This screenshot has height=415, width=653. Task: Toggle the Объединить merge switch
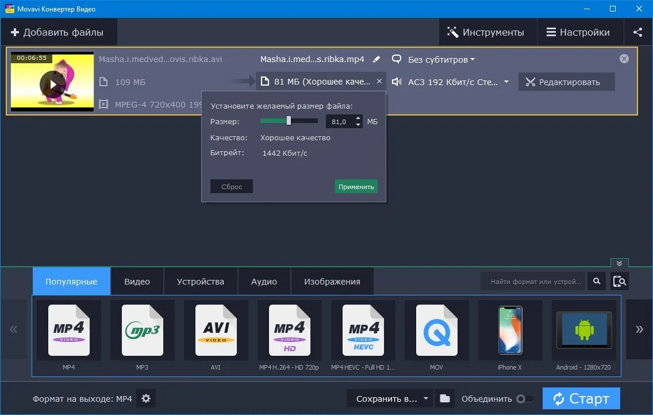[x=524, y=398]
